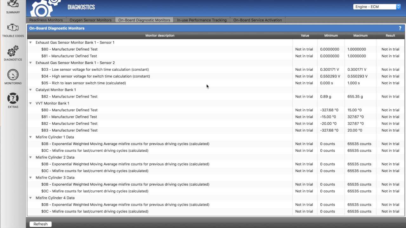This screenshot has width=406, height=228.
Task: Open Trouble Codes engine icon
Action: (13, 28)
